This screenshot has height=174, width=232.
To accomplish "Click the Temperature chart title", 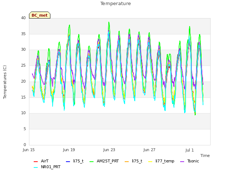I will coord(116,4).
